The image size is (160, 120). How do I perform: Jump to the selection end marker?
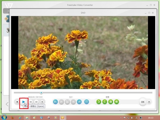pos(73,102)
